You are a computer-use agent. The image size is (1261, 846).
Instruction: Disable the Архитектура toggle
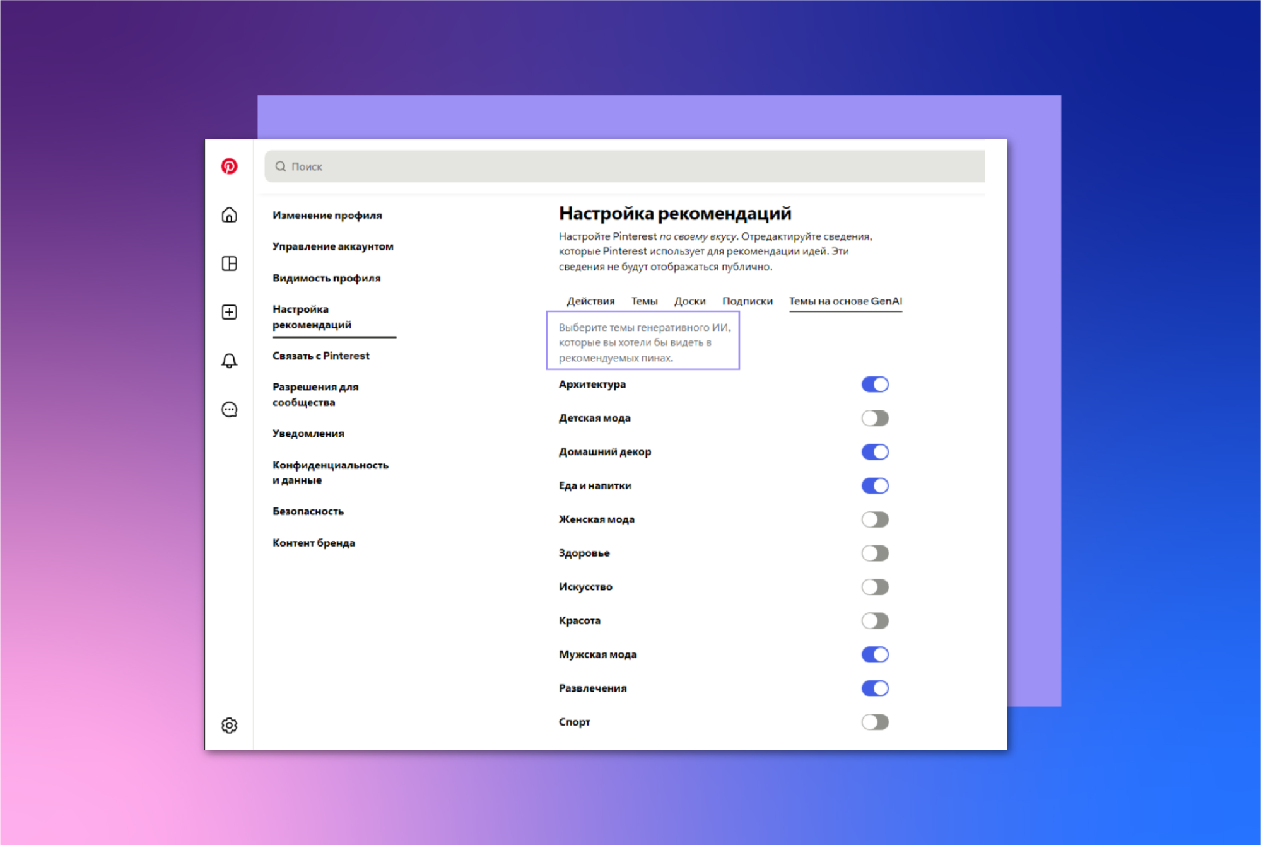click(x=874, y=385)
